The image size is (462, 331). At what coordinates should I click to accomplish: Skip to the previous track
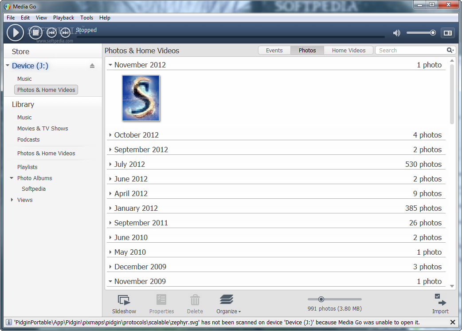point(51,32)
